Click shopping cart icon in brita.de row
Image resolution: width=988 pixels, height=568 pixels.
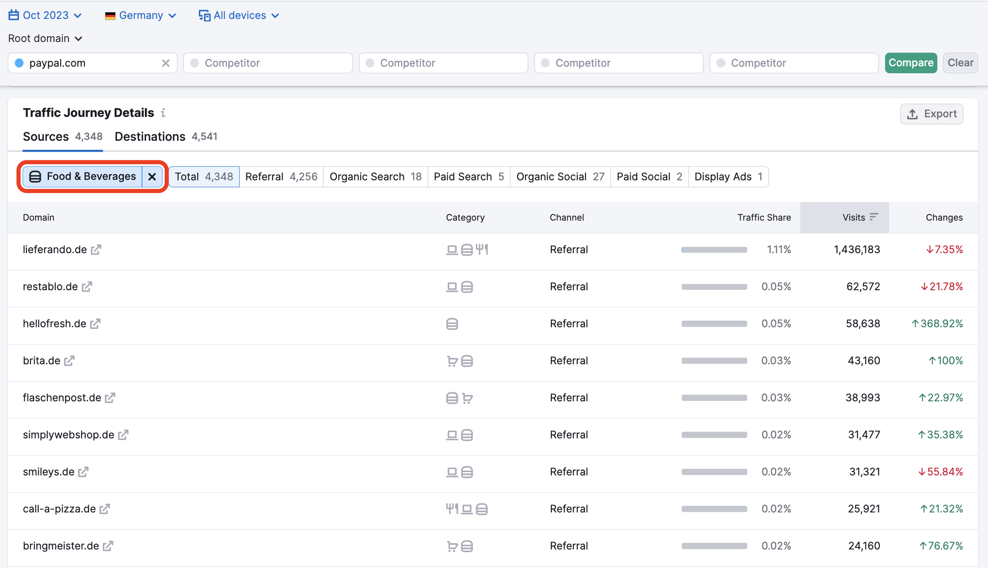(452, 361)
